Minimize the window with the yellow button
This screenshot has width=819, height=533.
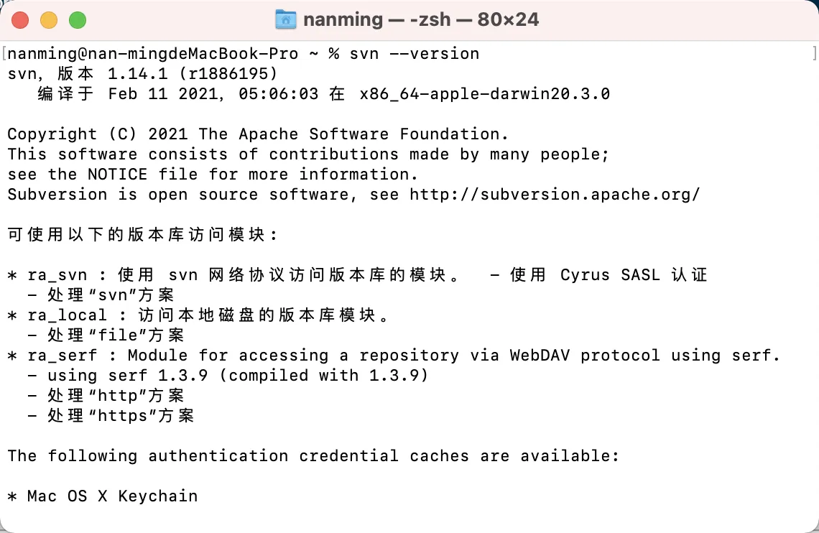[49, 20]
